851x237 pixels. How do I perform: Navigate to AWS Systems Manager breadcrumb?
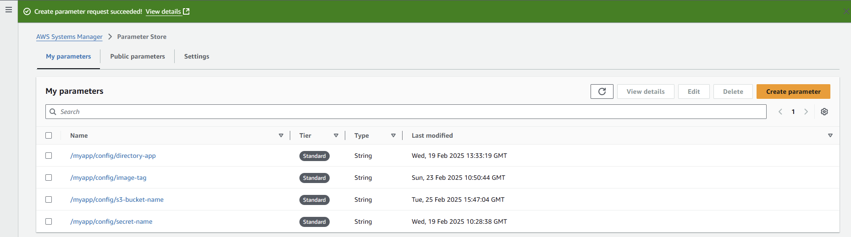click(69, 37)
